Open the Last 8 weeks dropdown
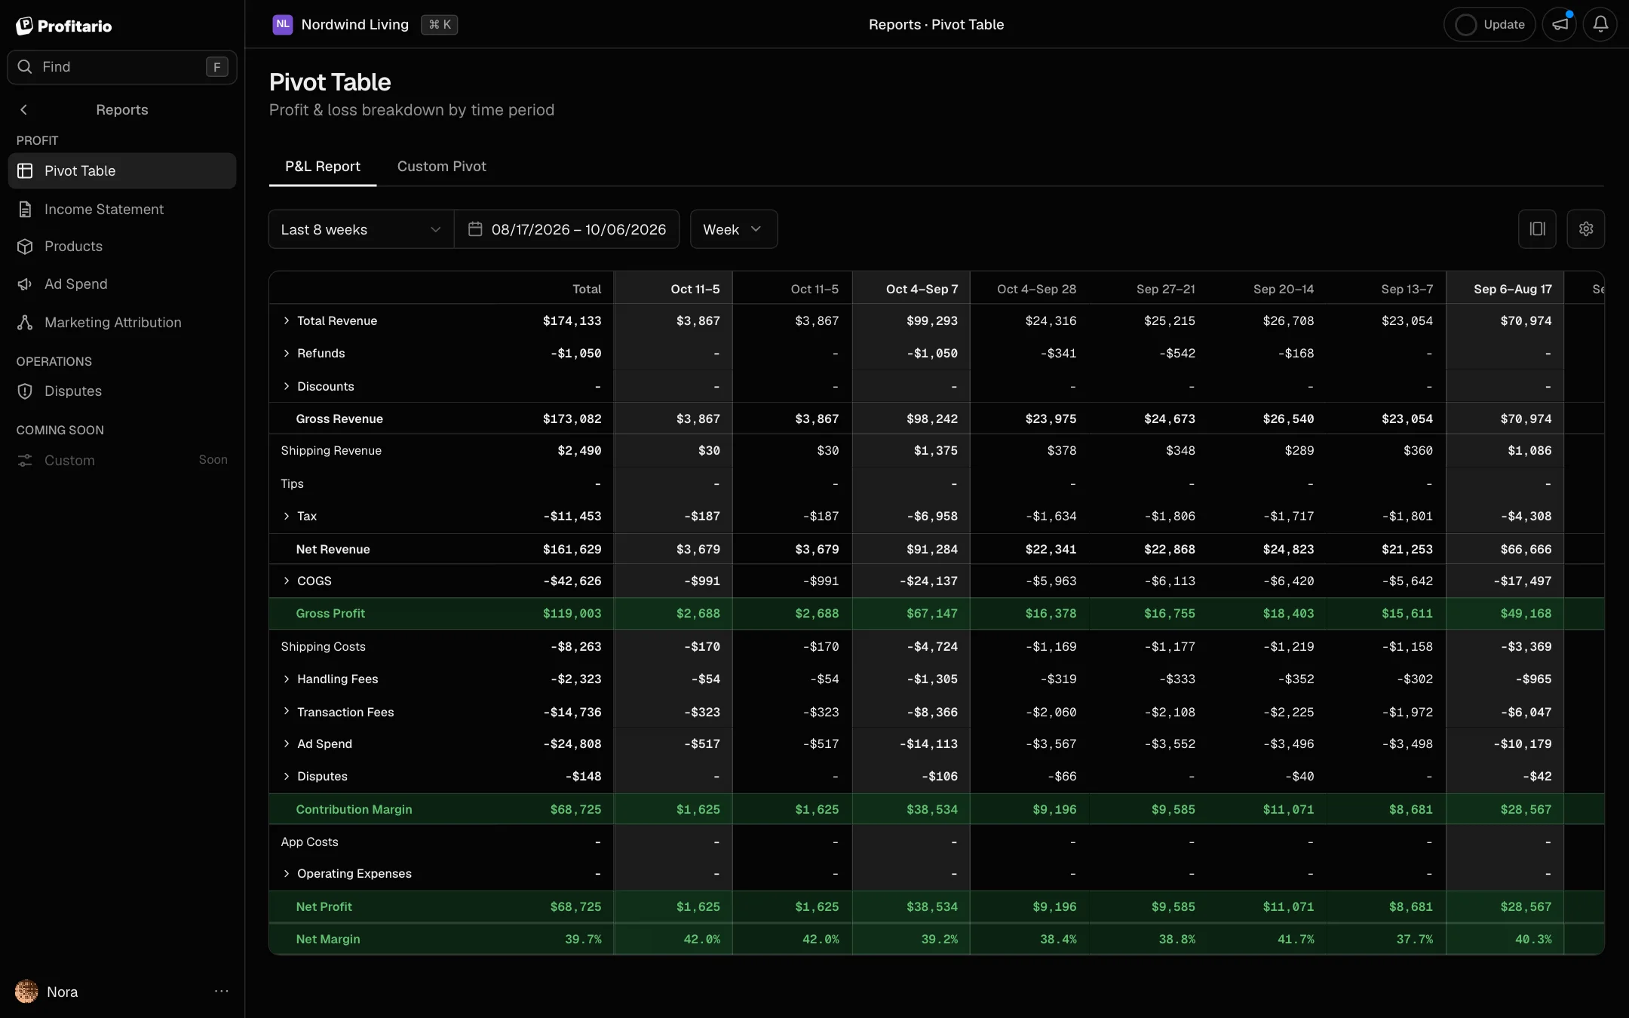The image size is (1629, 1018). (x=361, y=229)
